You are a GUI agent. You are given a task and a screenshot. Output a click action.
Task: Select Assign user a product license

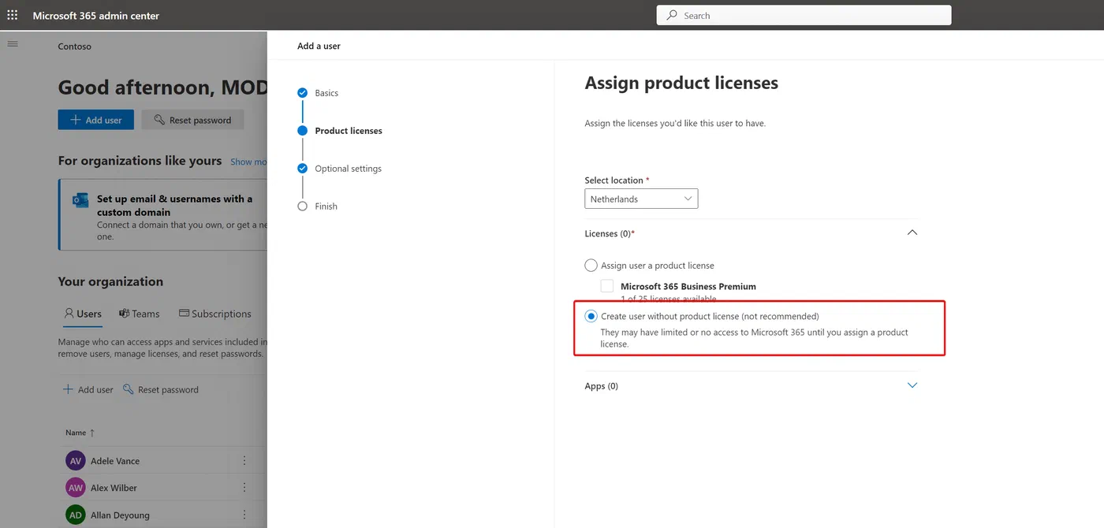pyautogui.click(x=591, y=266)
